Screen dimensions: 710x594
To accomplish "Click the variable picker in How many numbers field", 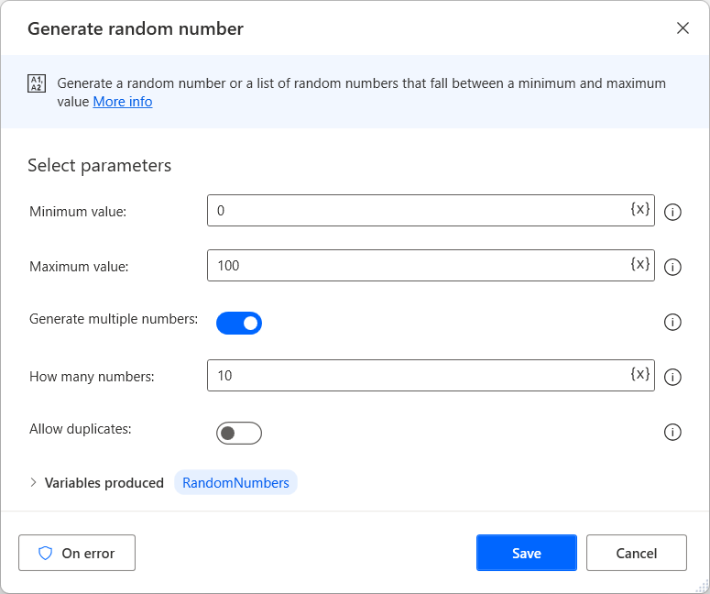I will [x=639, y=375].
